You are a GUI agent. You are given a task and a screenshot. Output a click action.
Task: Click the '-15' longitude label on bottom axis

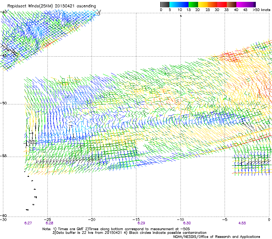pos(136,220)
